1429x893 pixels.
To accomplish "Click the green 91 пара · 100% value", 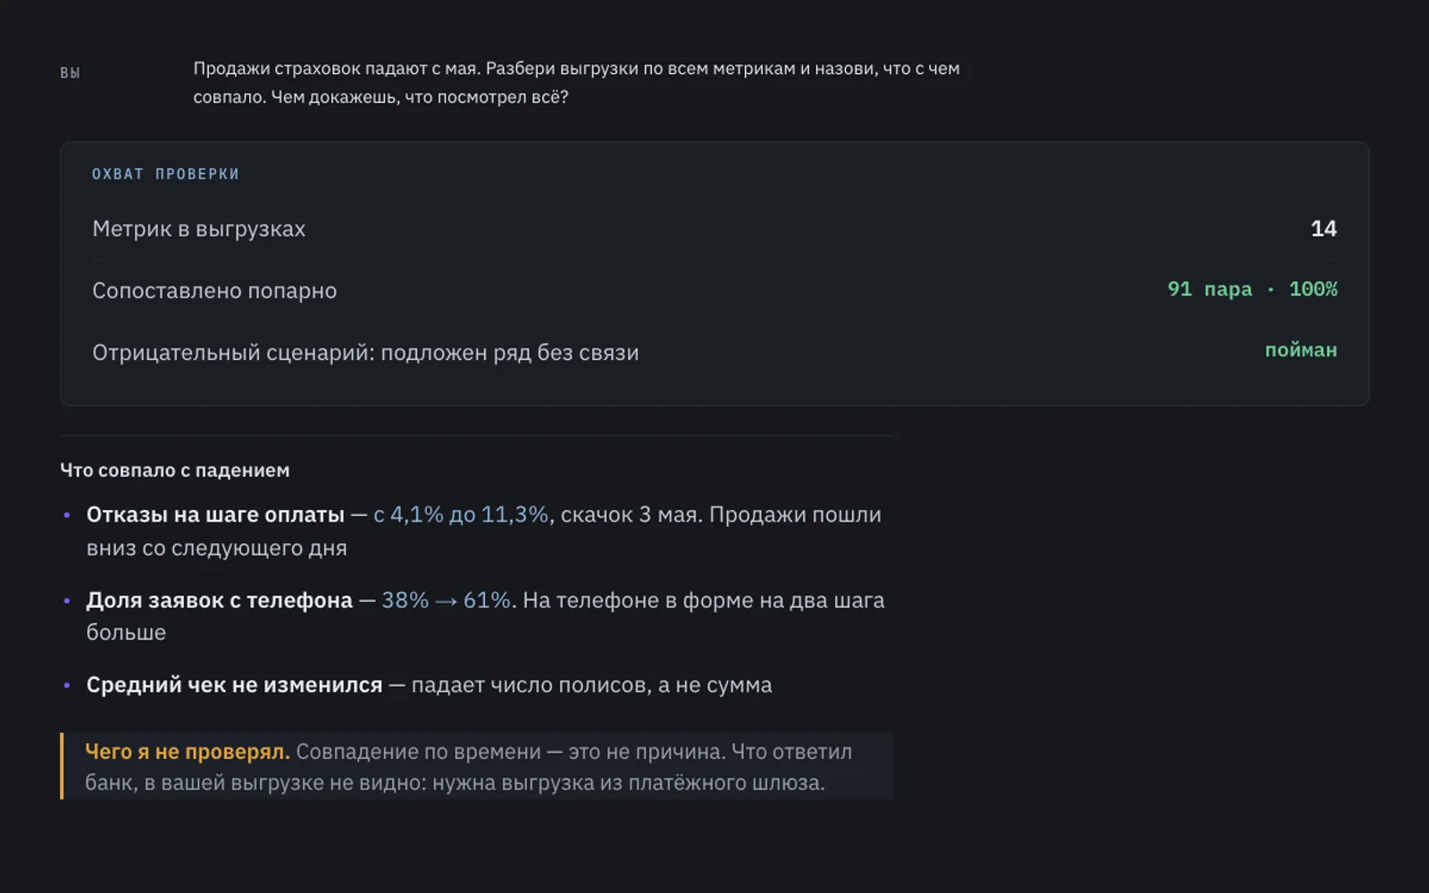I will point(1252,289).
